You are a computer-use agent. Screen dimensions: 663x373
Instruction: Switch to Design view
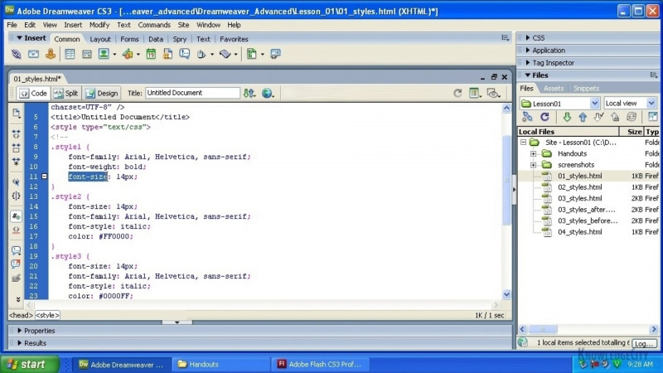pos(102,93)
